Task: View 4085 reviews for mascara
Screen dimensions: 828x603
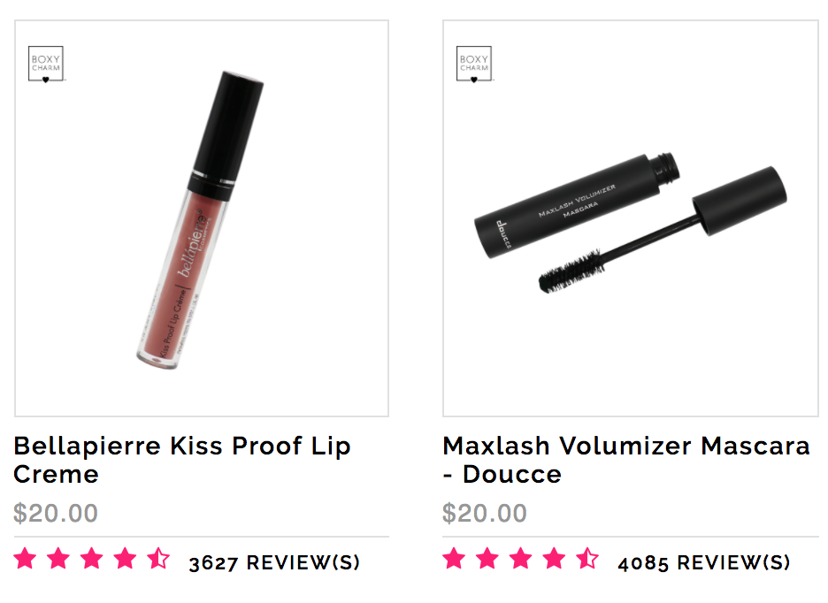Action: click(704, 563)
